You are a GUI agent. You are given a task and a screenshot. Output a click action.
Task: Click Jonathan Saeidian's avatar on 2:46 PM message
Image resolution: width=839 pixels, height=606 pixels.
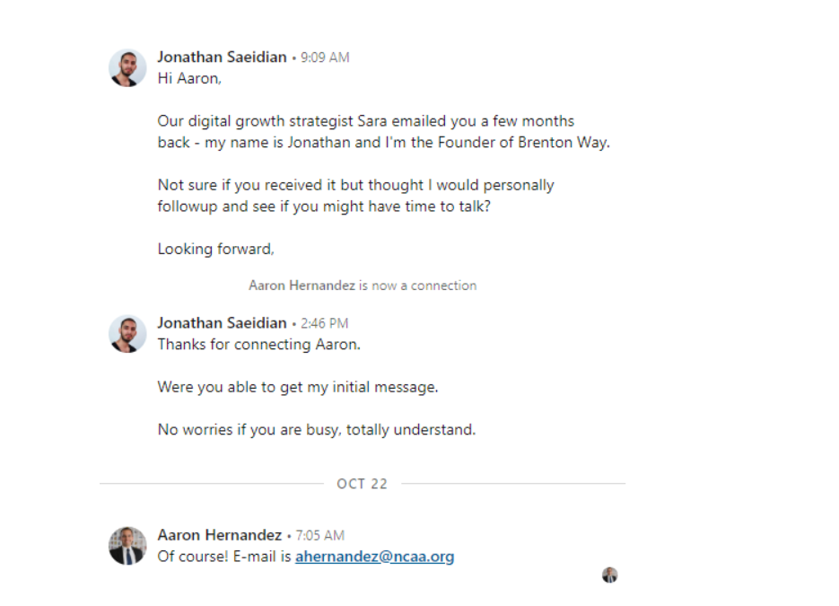point(127,333)
